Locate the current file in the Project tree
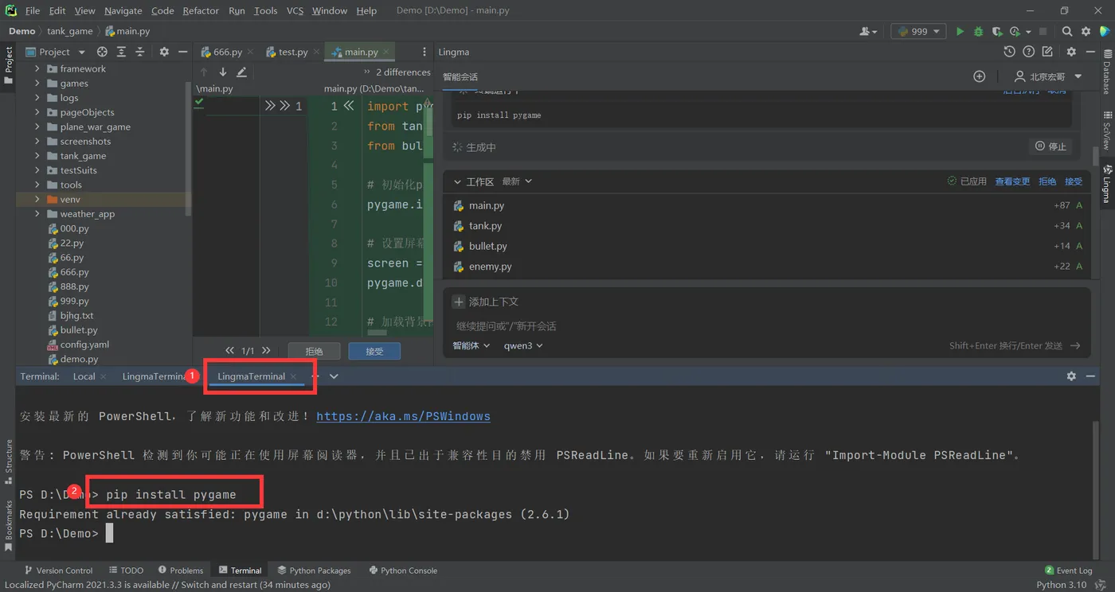This screenshot has width=1115, height=592. click(102, 52)
